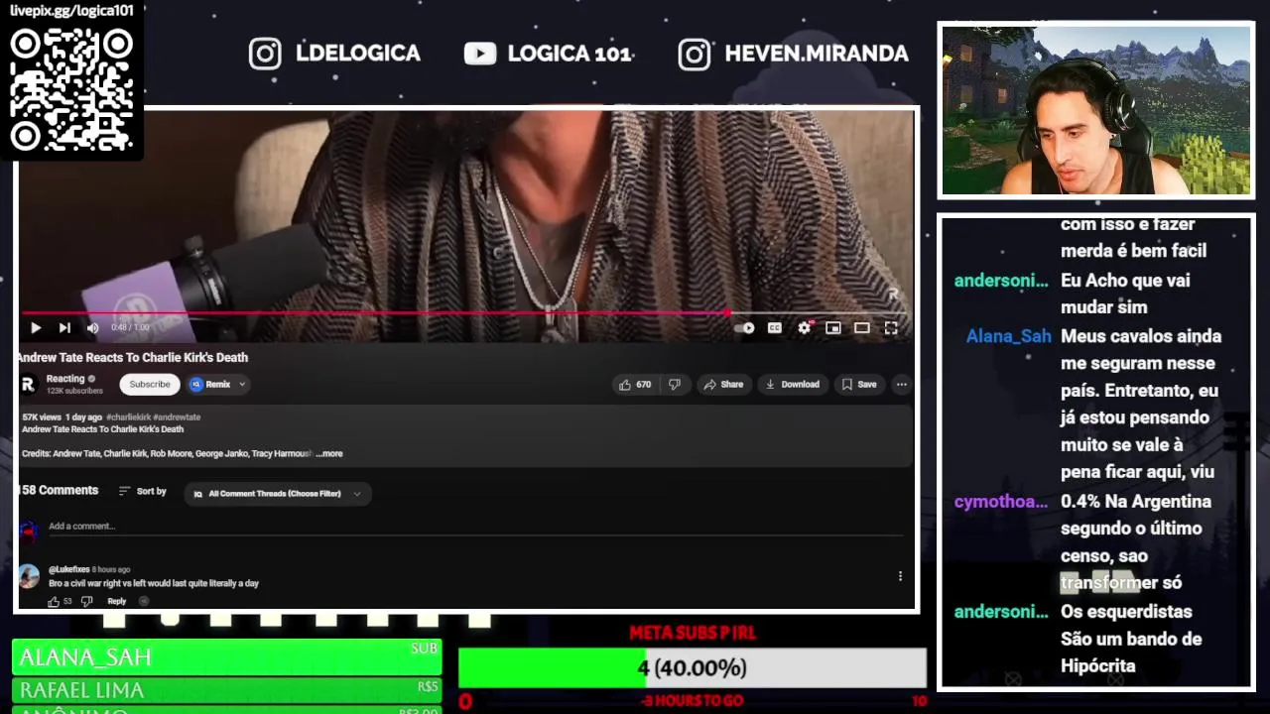Focus the Add a comment field
This screenshot has height=714, width=1270.
point(474,527)
